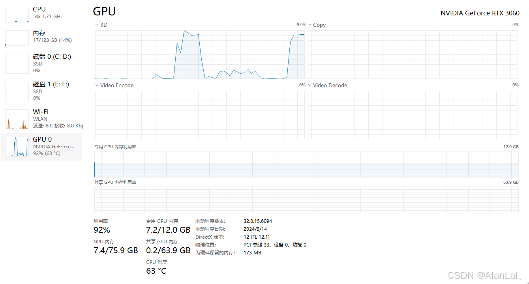Click the 12.0 GB graph maximum label
The height and width of the screenshot is (284, 529).
[x=511, y=147]
